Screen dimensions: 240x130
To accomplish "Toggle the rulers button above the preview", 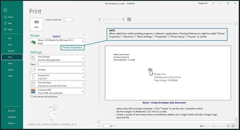I will (129, 19).
